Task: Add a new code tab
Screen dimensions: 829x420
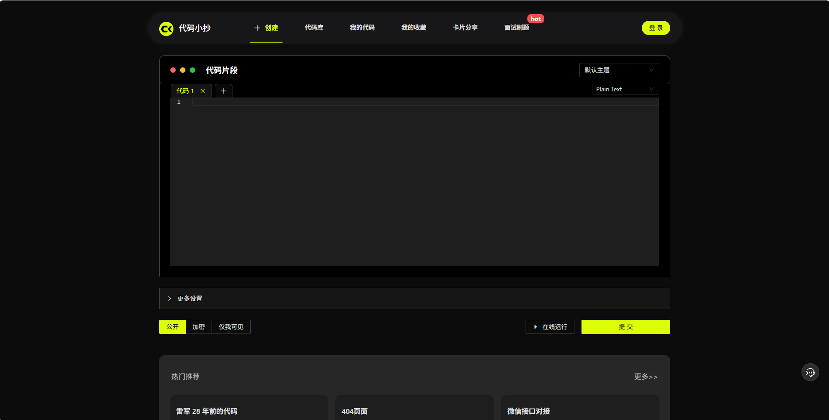Action: (224, 91)
